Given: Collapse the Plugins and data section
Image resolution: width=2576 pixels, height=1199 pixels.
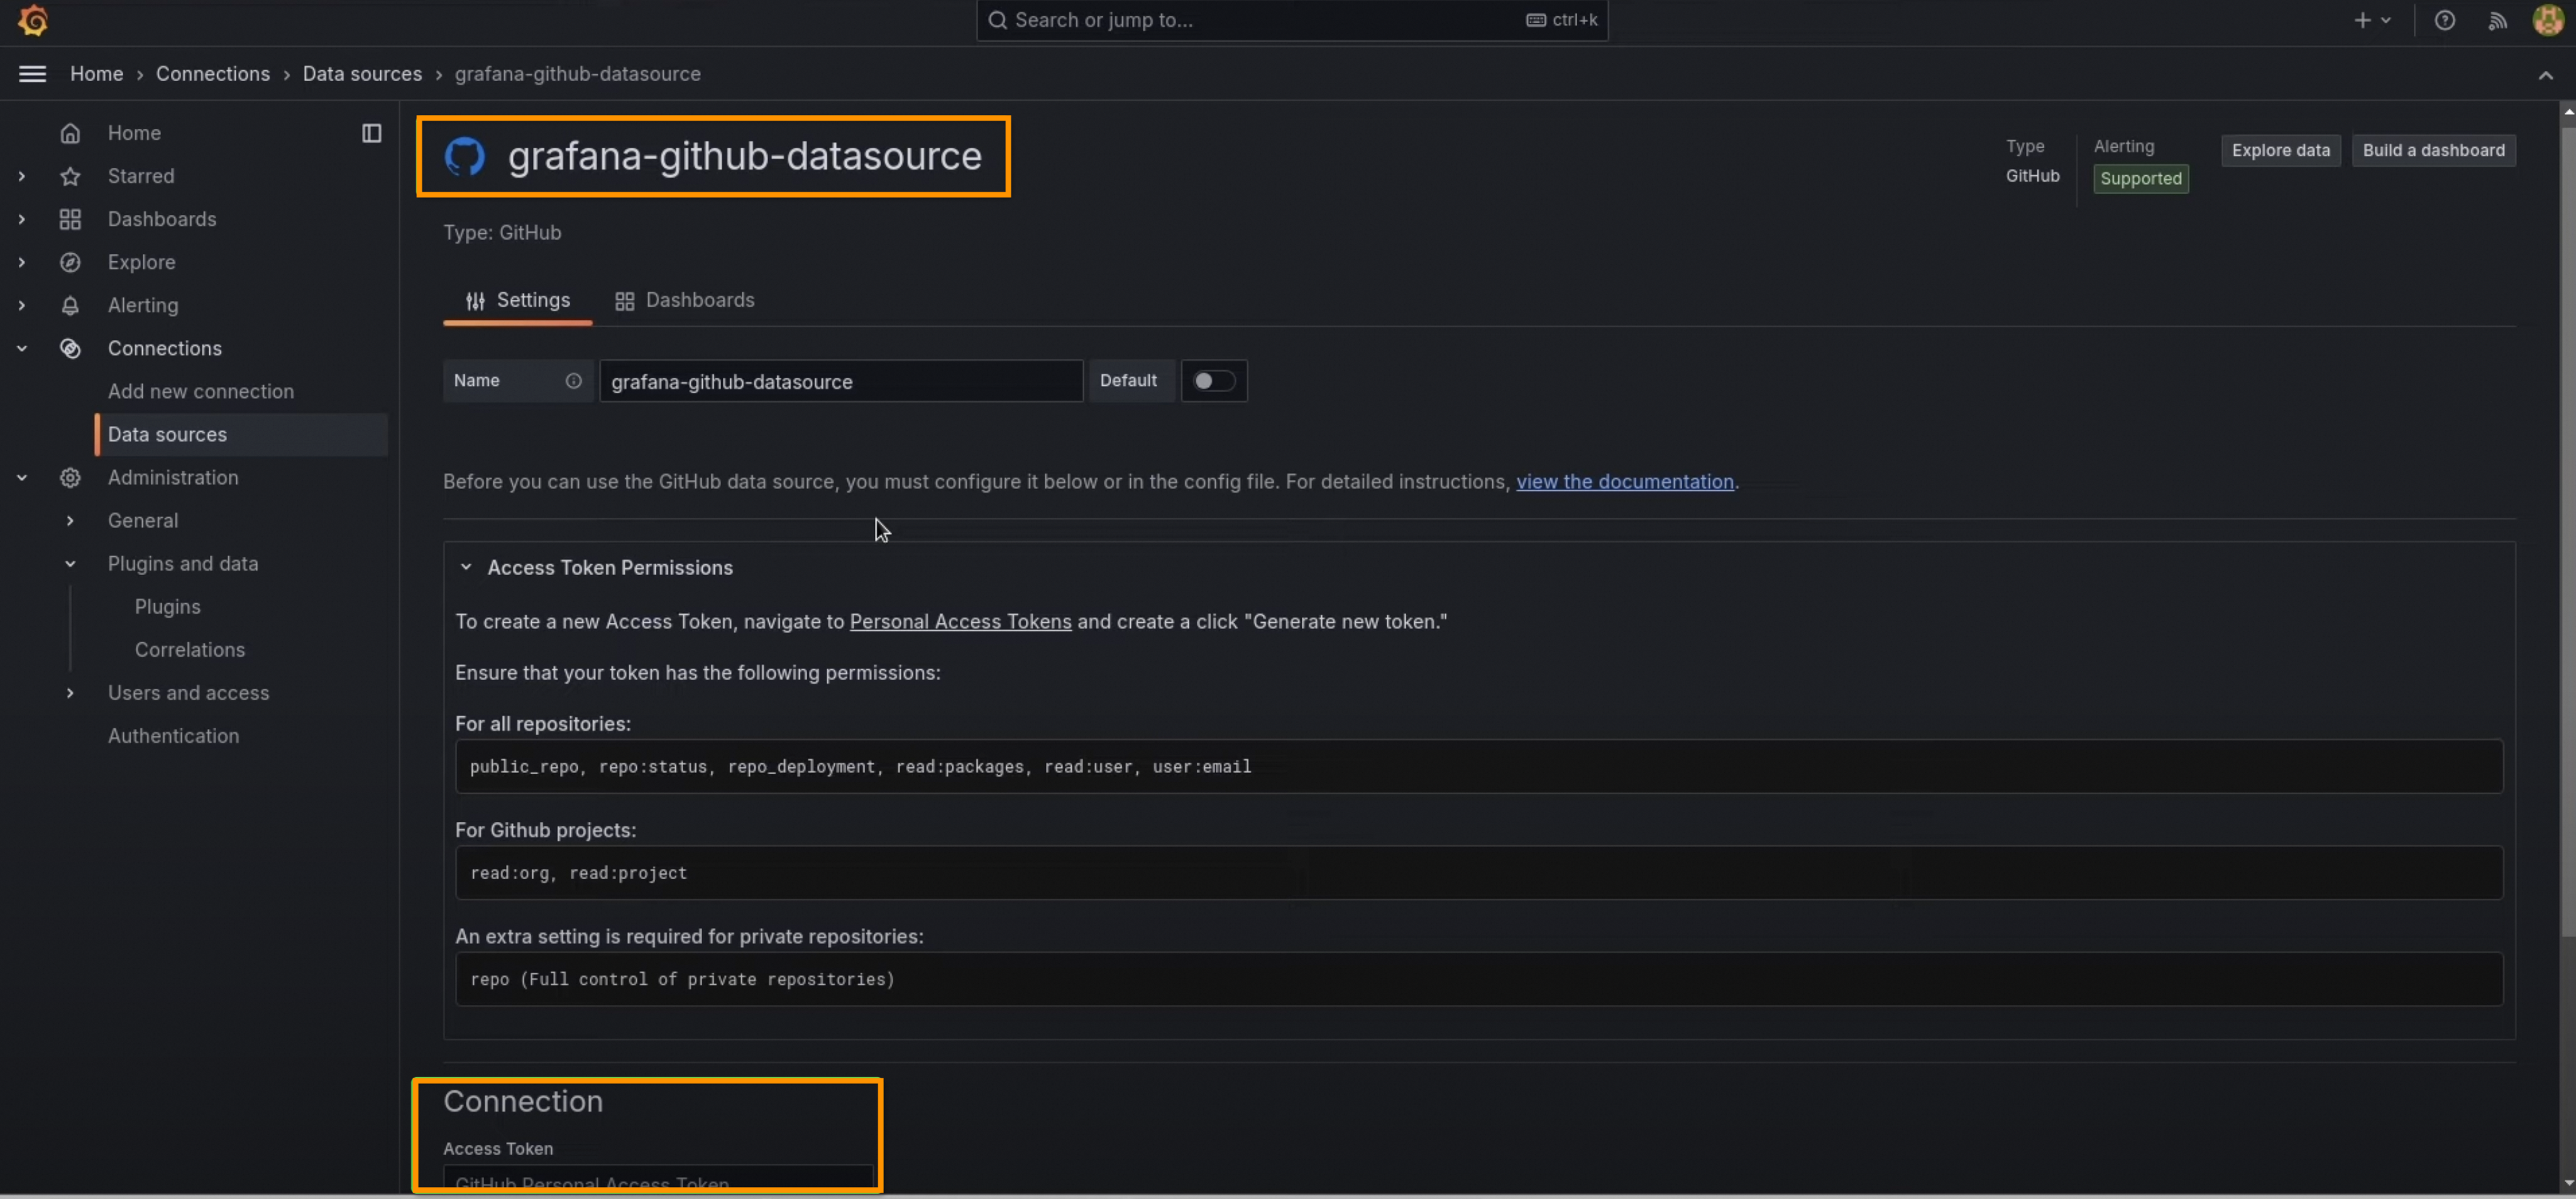Looking at the screenshot, I should 70,564.
